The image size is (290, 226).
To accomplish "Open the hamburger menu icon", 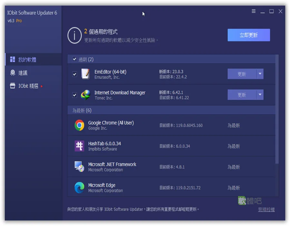I will click(x=254, y=11).
